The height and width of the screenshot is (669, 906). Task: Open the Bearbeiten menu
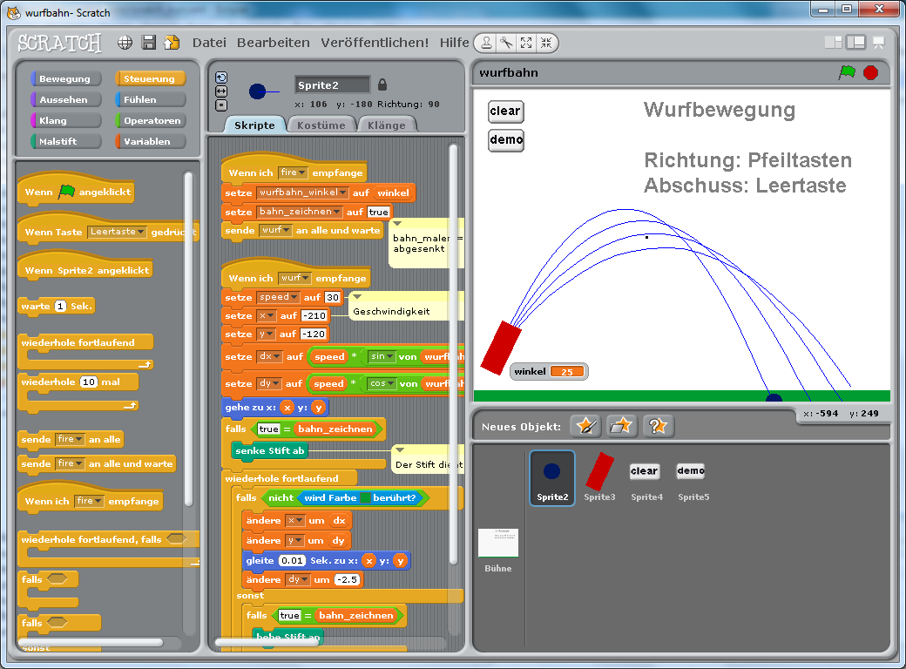pyautogui.click(x=274, y=43)
